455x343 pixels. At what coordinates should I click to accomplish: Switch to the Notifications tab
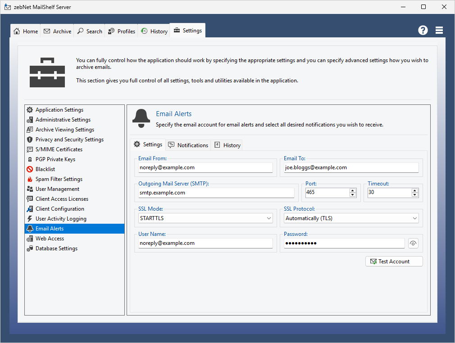pos(188,145)
